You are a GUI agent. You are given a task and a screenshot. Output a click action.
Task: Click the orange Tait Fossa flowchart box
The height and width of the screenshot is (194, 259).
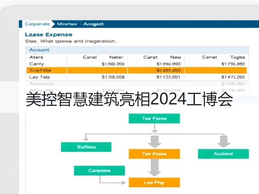coord(154,154)
